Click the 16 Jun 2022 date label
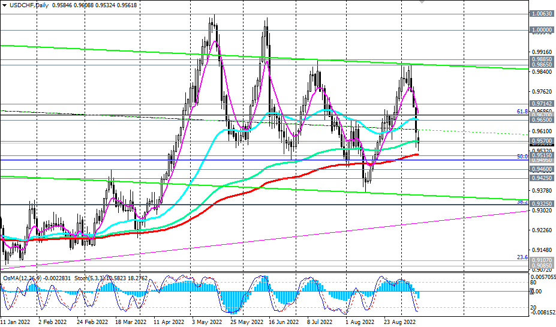556x327 pixels. [282, 322]
